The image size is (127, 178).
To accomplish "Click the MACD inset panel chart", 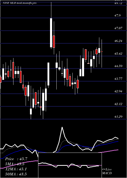I will coord(70,165).
